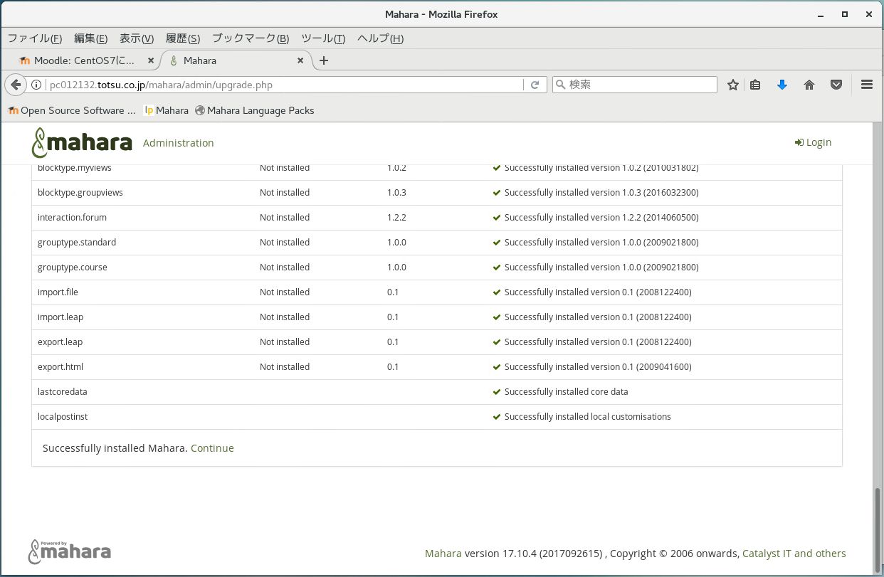
Task: Click version 1.0.3 in blocktype.groupviews row
Action: [396, 193]
